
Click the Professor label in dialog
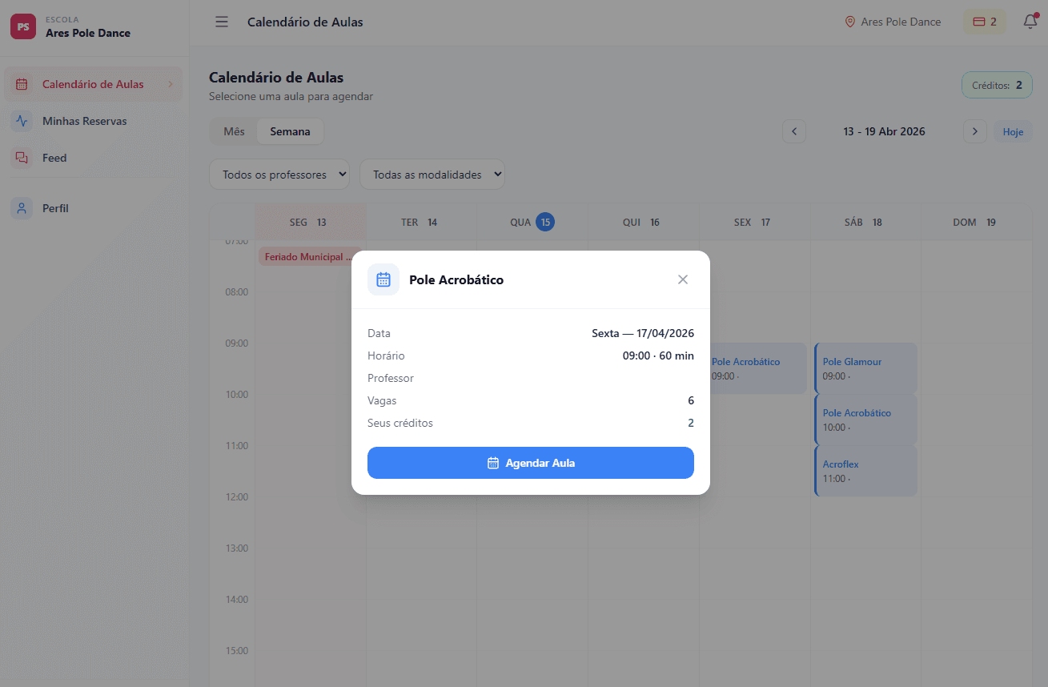tap(391, 378)
